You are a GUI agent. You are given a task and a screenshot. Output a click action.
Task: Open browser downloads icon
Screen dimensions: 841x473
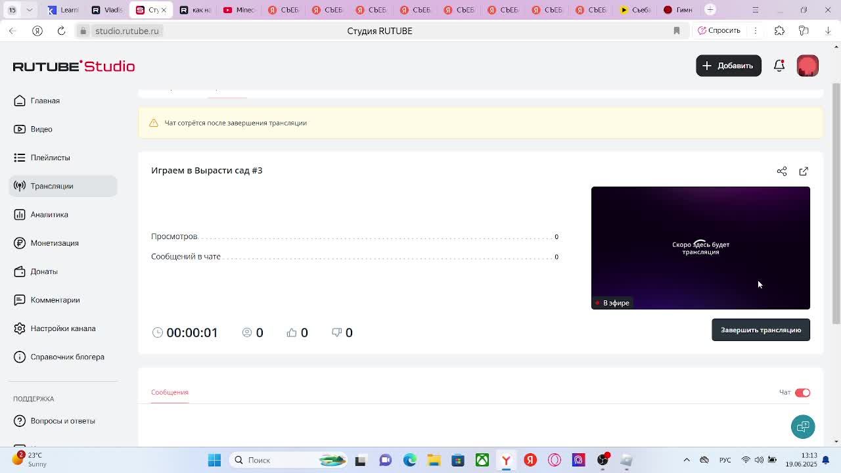coord(828,31)
